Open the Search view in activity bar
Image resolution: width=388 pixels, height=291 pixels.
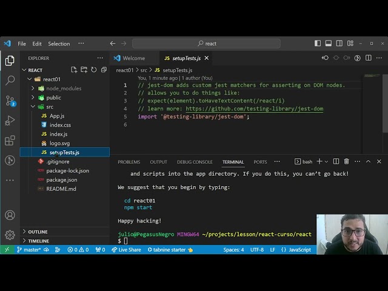10,81
